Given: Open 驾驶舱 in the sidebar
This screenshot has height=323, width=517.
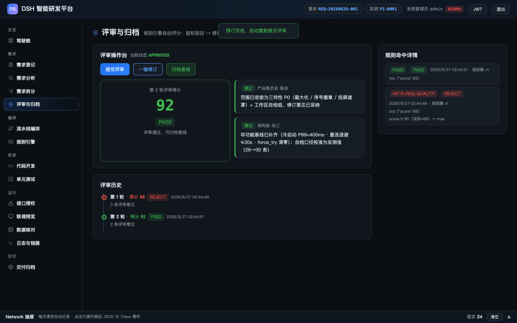Looking at the screenshot, I should coord(41,41).
